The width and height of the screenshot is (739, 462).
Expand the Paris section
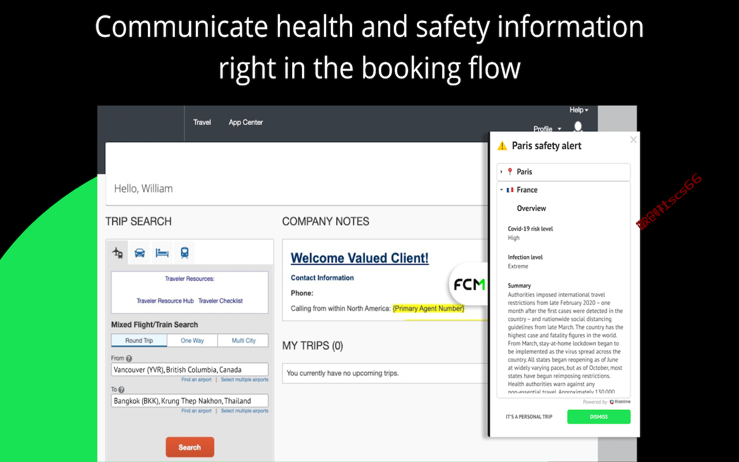coord(563,172)
